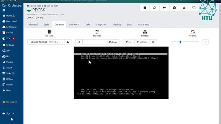
Task: Click the disk stats drive icon
Action: [193, 32]
